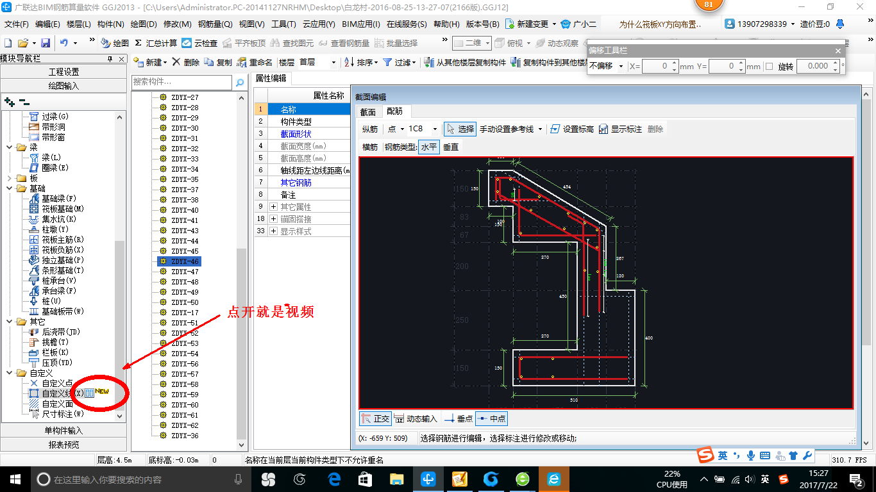Viewport: 876px width, 492px height.
Task: Click 设置标高 elevation tool
Action: [x=572, y=129]
